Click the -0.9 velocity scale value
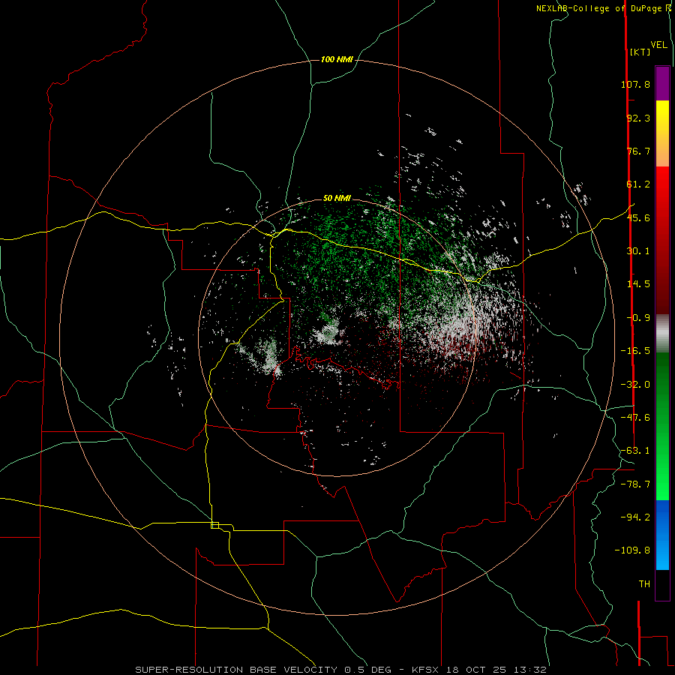Viewport: 675px width, 675px height. click(x=638, y=318)
